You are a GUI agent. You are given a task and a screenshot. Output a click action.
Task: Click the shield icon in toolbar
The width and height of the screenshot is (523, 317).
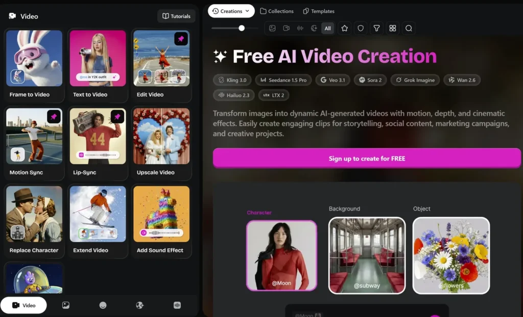(361, 29)
